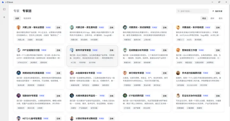Open 我的专家 button
The height and width of the screenshot is (121, 230).
coord(218,11)
